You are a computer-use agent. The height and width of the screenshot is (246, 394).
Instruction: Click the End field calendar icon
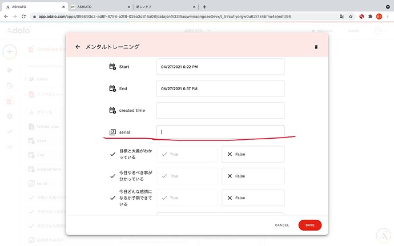[x=112, y=88]
